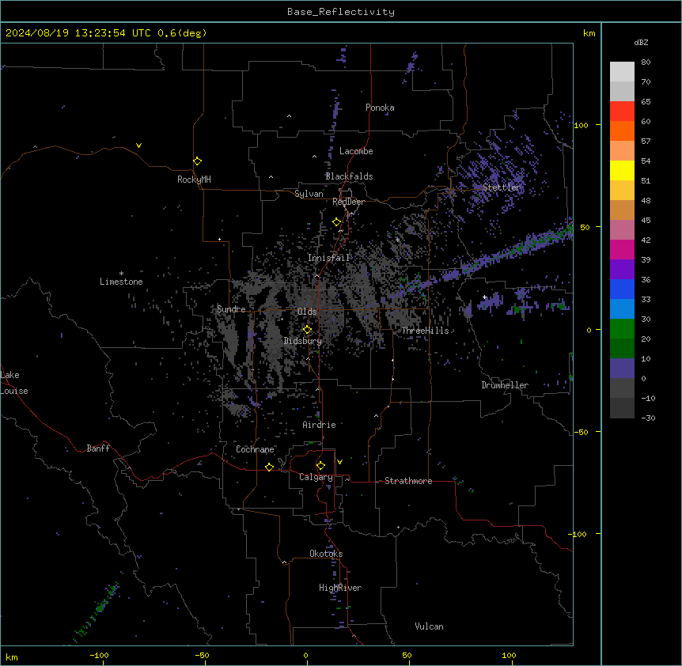Click the RockyMH label
682x666 pixels.
pos(194,180)
